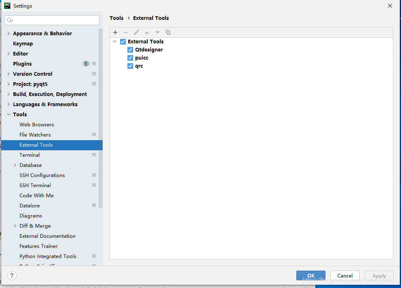Uncheck the puicc tool checkbox

tap(130, 58)
